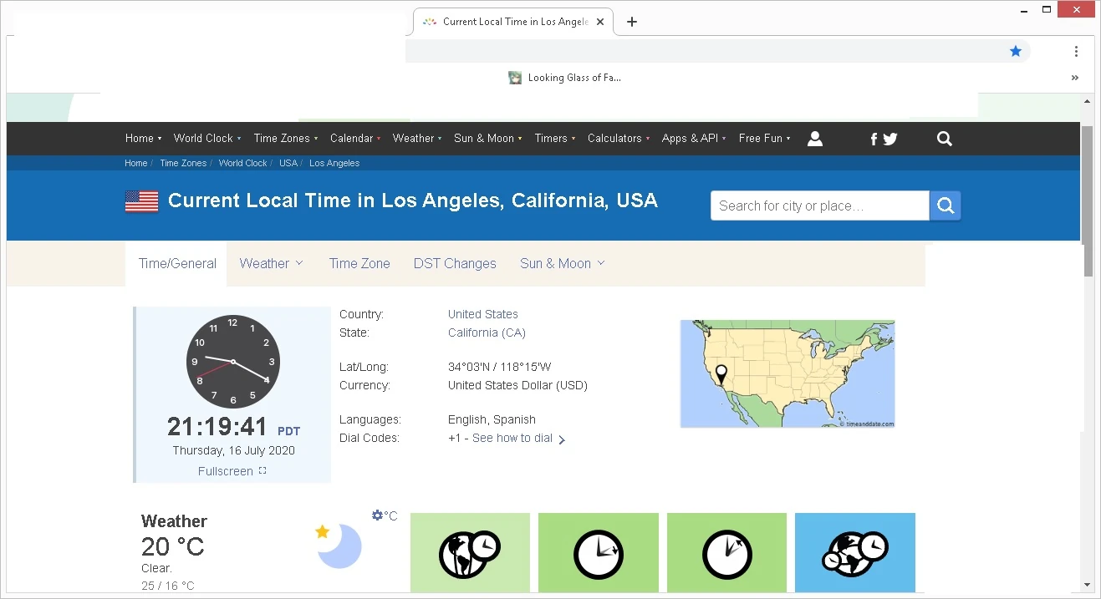Viewport: 1101px width, 599px height.
Task: Open the Facebook icon link
Action: (874, 140)
